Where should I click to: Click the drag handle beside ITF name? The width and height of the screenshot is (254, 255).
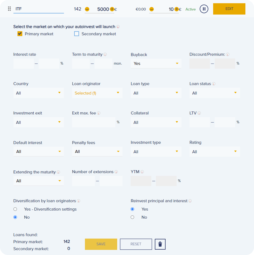(9, 9)
